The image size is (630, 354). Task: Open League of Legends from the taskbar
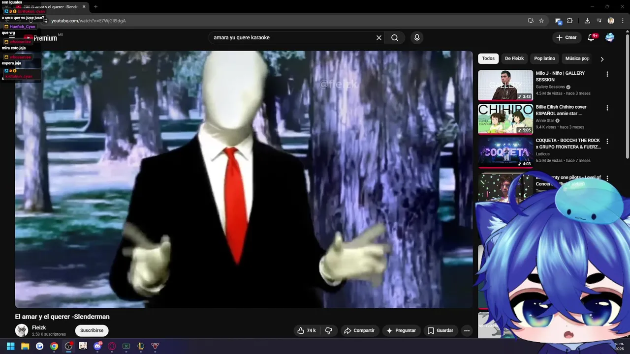coord(141,346)
